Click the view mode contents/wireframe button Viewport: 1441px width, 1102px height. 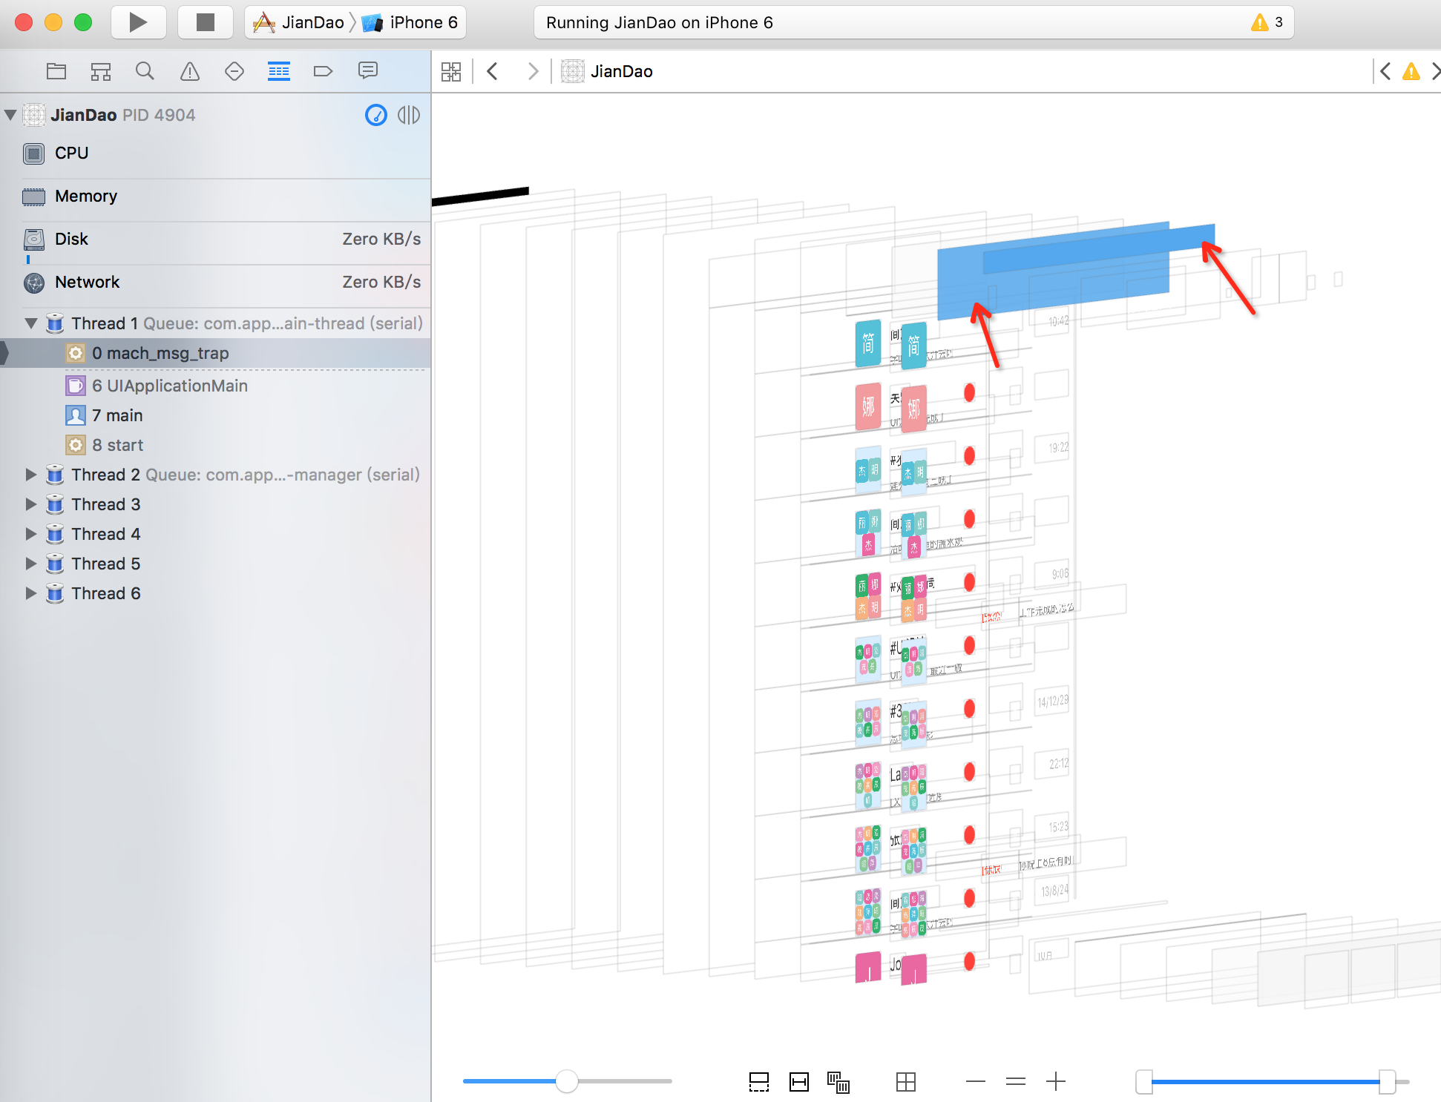(838, 1082)
